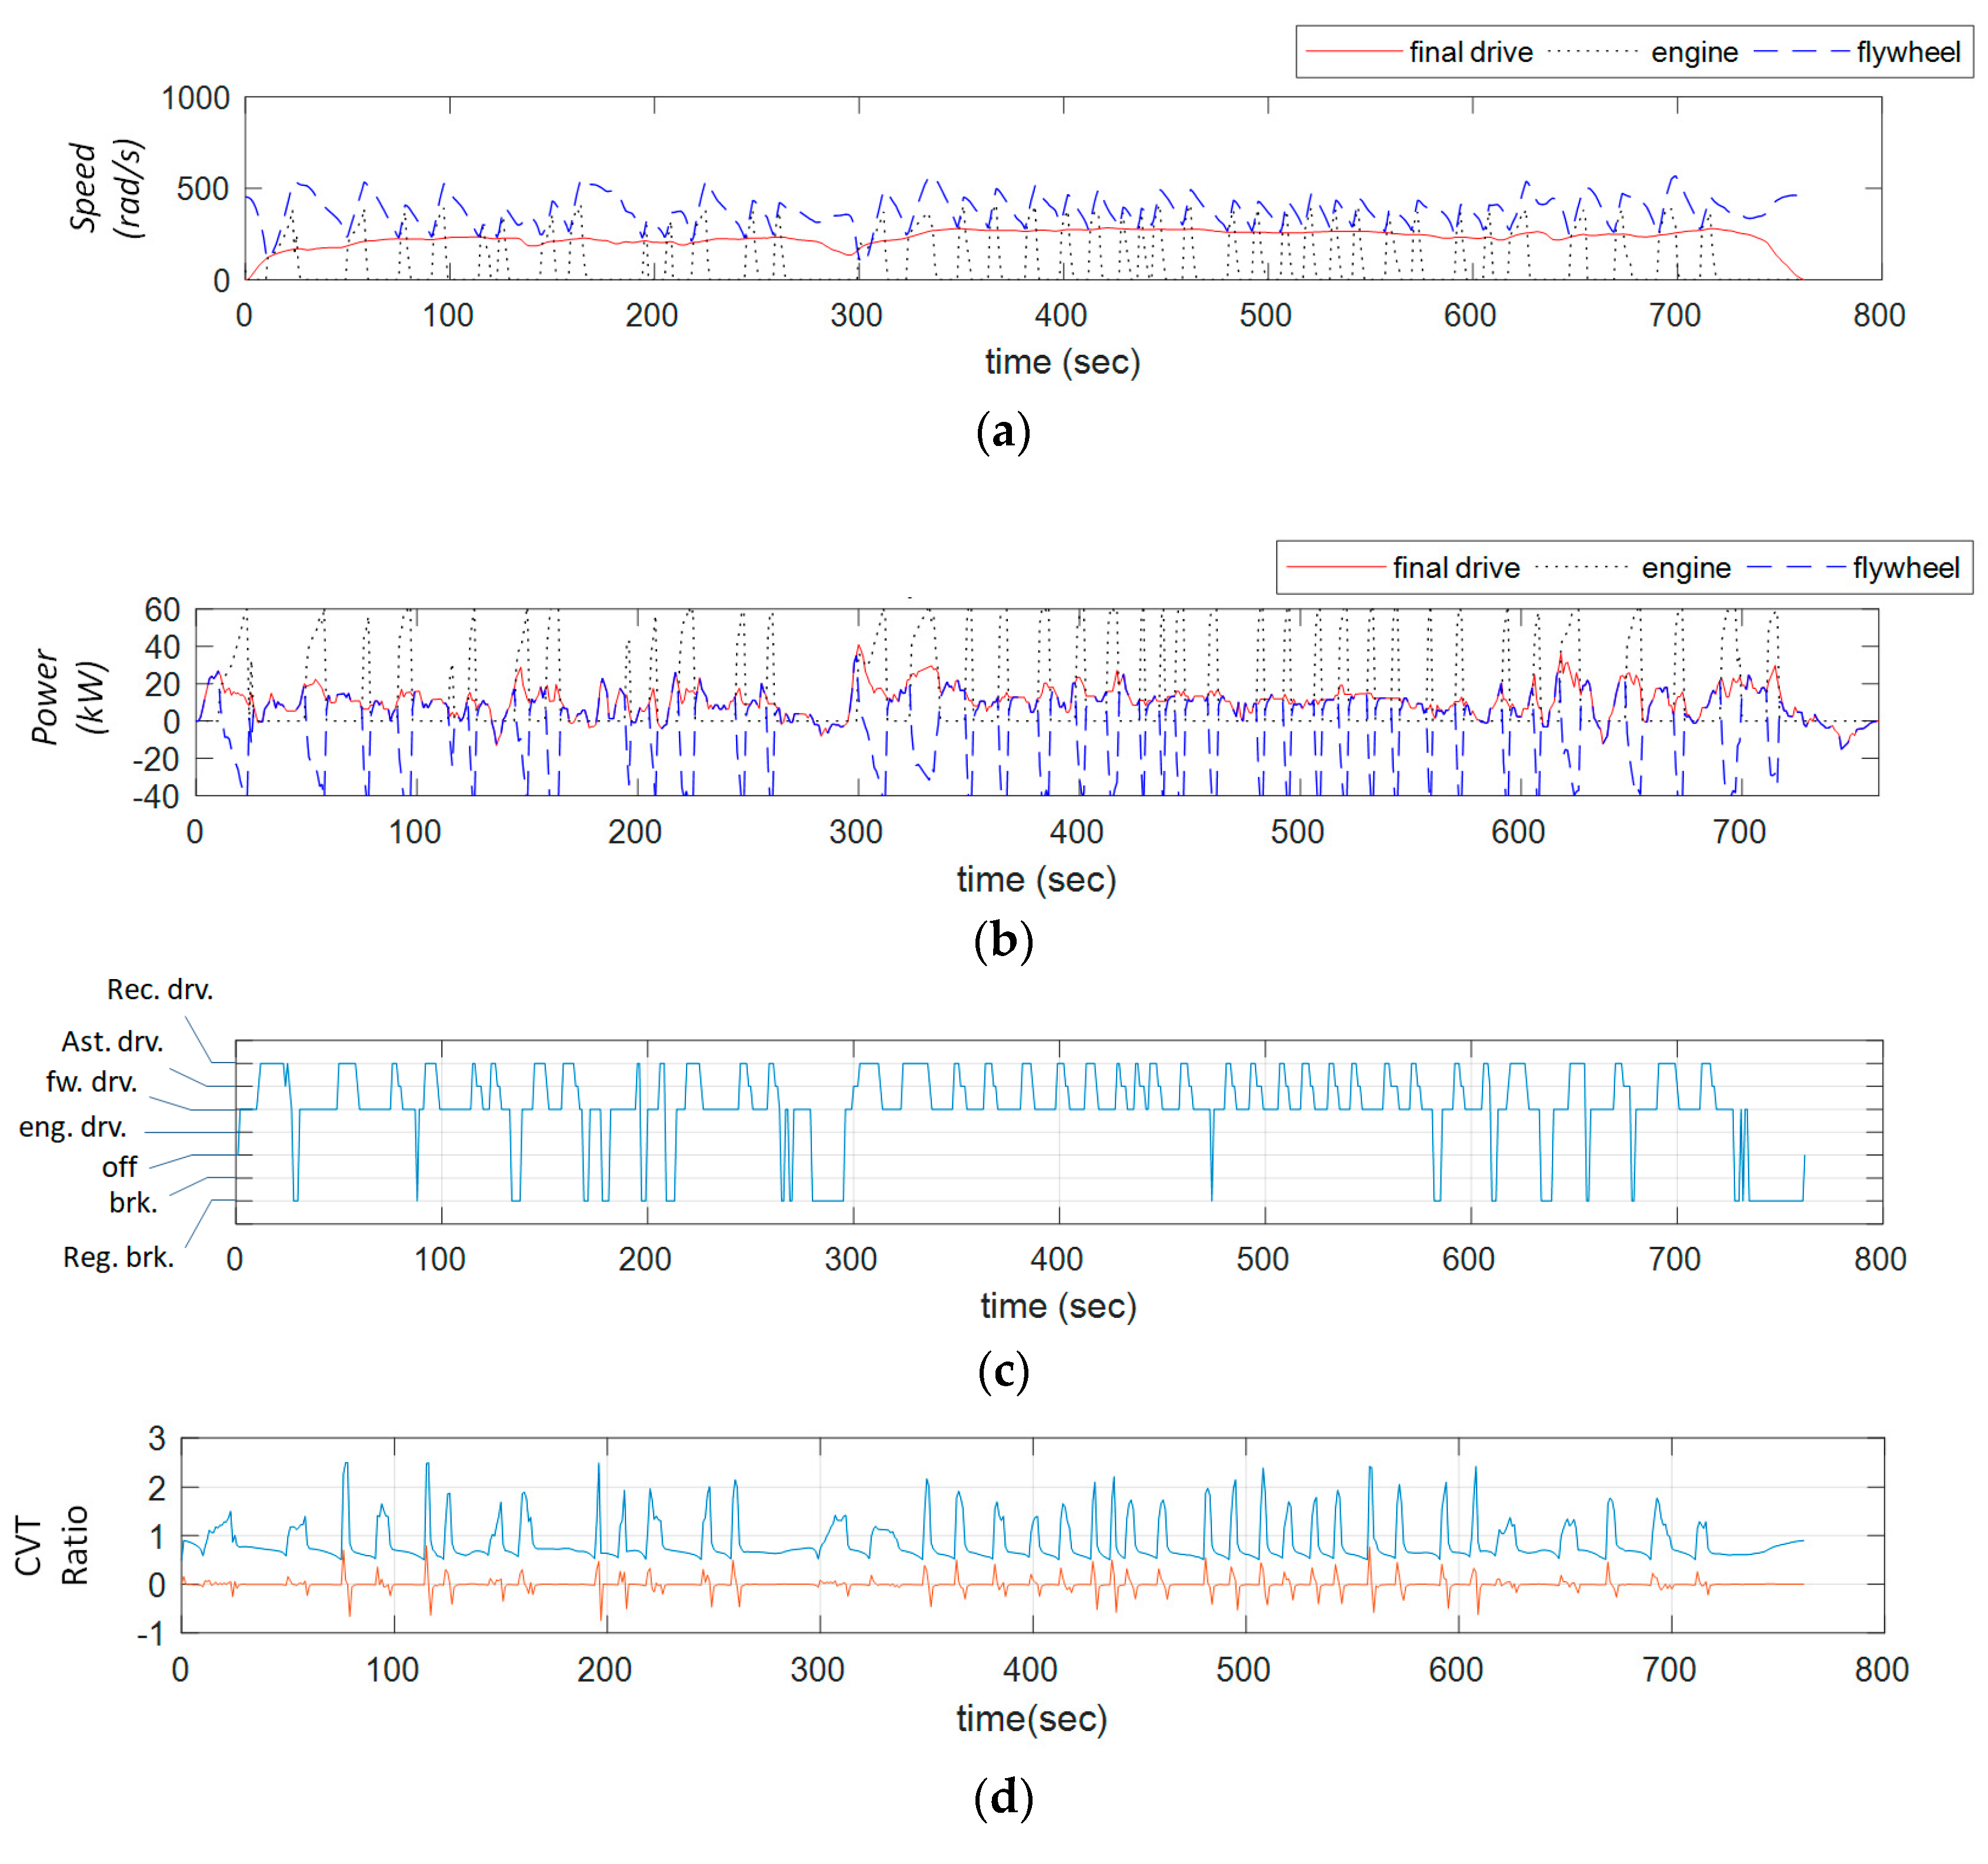
Task: Click the 'Rec. drv.' mode label
Action: point(160,989)
